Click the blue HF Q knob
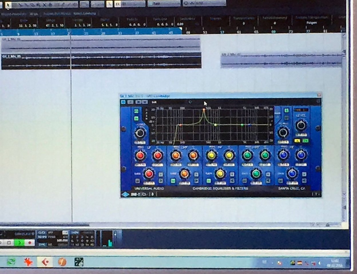Image resolution: width=357 pixels, height=274 pixels. [301, 155]
